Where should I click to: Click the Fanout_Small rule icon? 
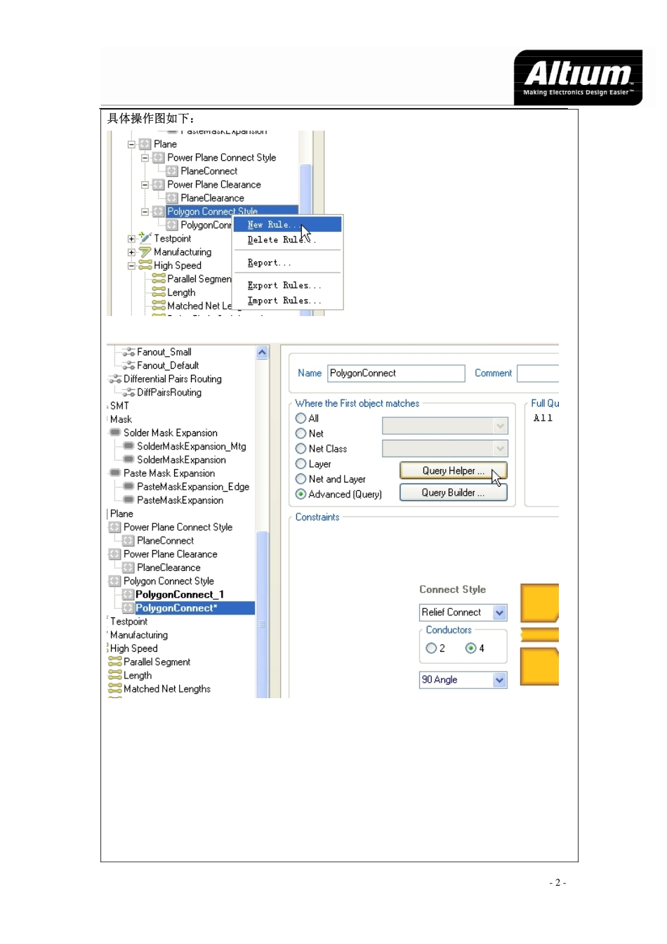[128, 352]
